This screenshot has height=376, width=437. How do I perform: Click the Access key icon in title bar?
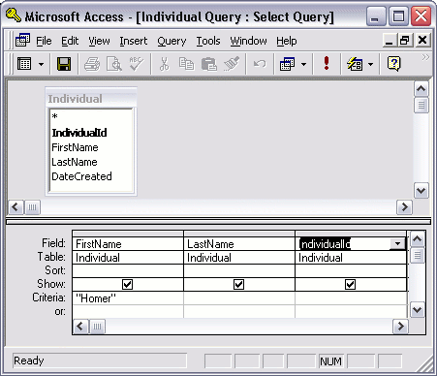(x=14, y=16)
